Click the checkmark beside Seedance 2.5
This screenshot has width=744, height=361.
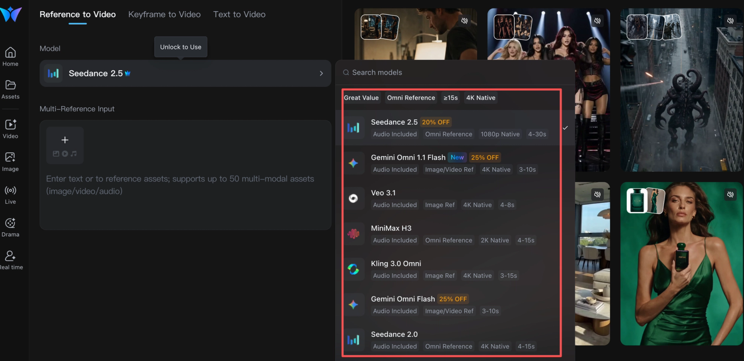[x=565, y=128]
